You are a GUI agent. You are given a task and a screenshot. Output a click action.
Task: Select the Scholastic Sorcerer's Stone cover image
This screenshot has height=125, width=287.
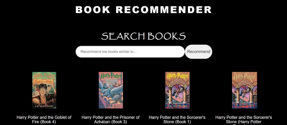coord(244,90)
